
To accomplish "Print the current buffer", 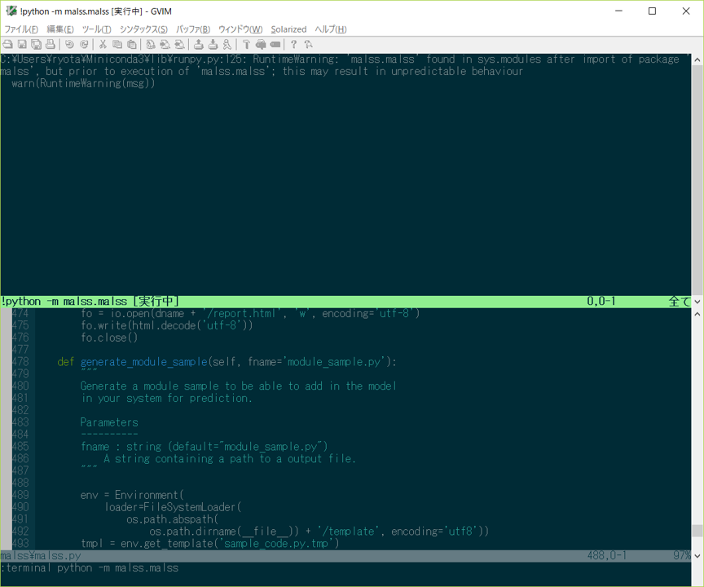I will pos(51,44).
